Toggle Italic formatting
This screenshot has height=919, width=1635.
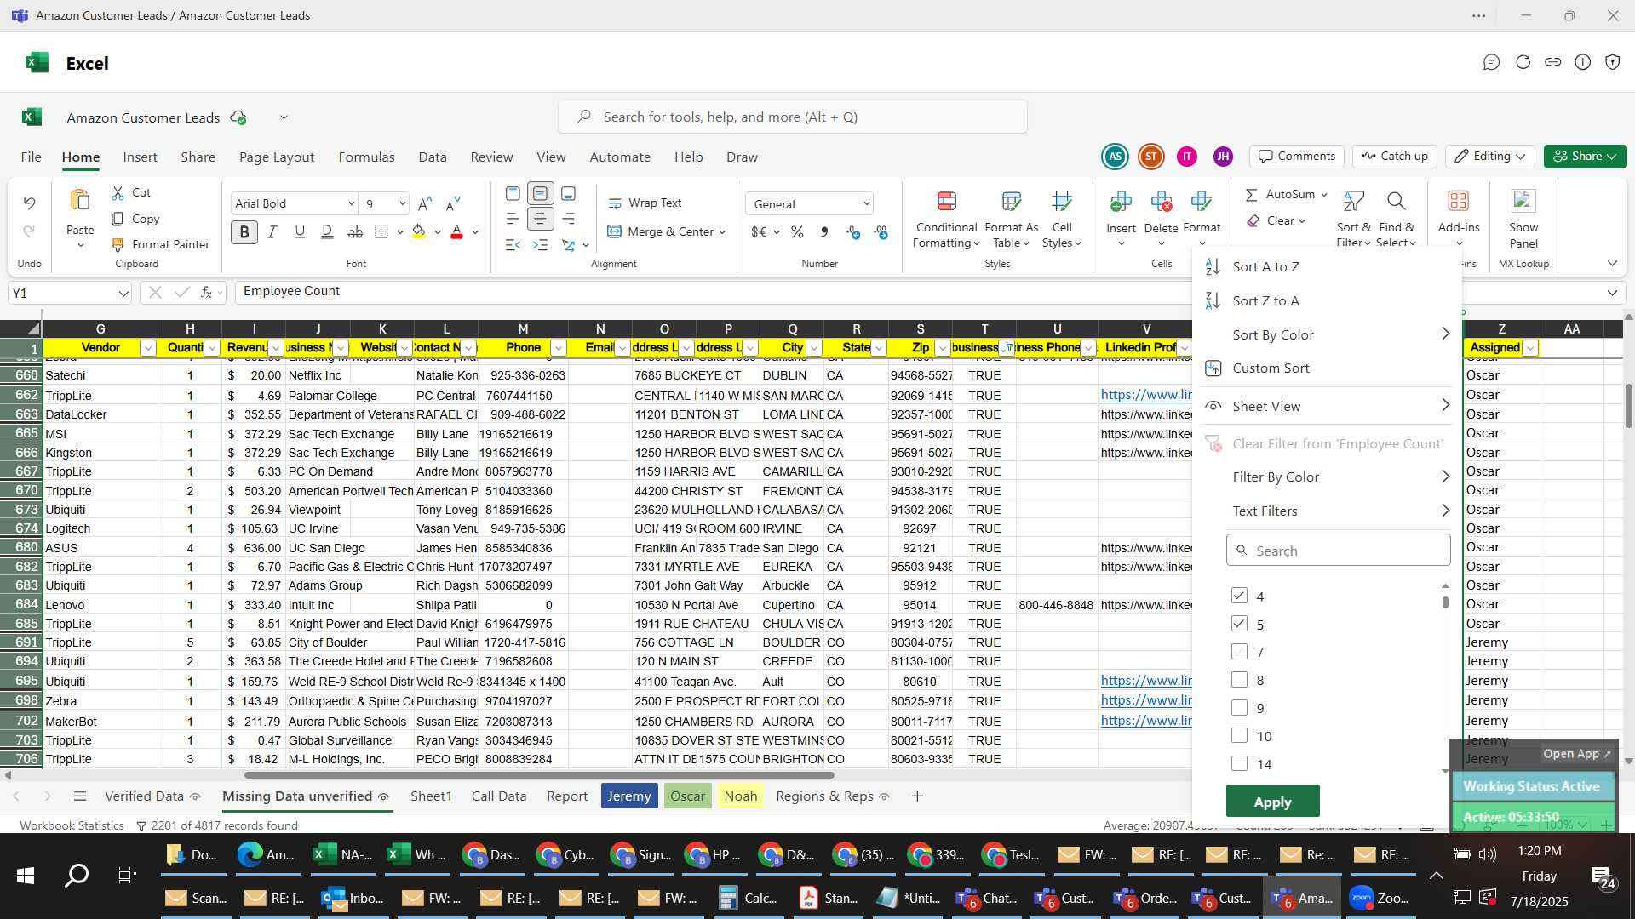(272, 231)
